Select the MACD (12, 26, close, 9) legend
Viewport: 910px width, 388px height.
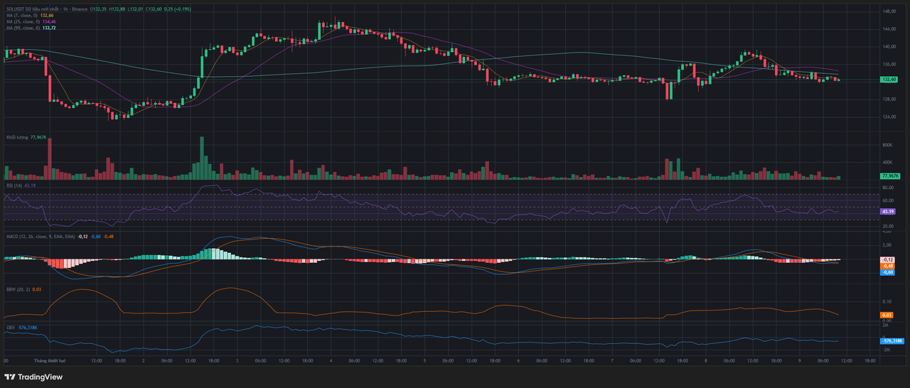tap(40, 237)
